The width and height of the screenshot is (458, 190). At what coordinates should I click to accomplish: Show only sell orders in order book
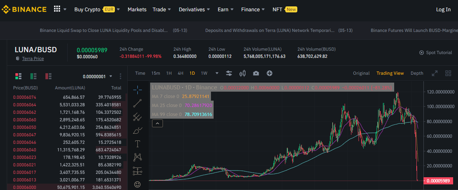click(48, 76)
